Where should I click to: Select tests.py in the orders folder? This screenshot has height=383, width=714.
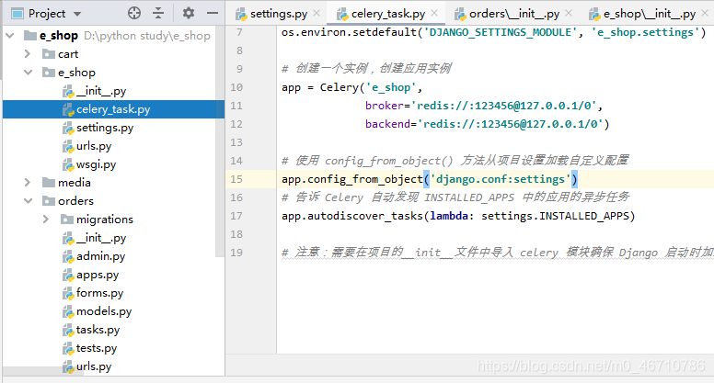point(97,348)
